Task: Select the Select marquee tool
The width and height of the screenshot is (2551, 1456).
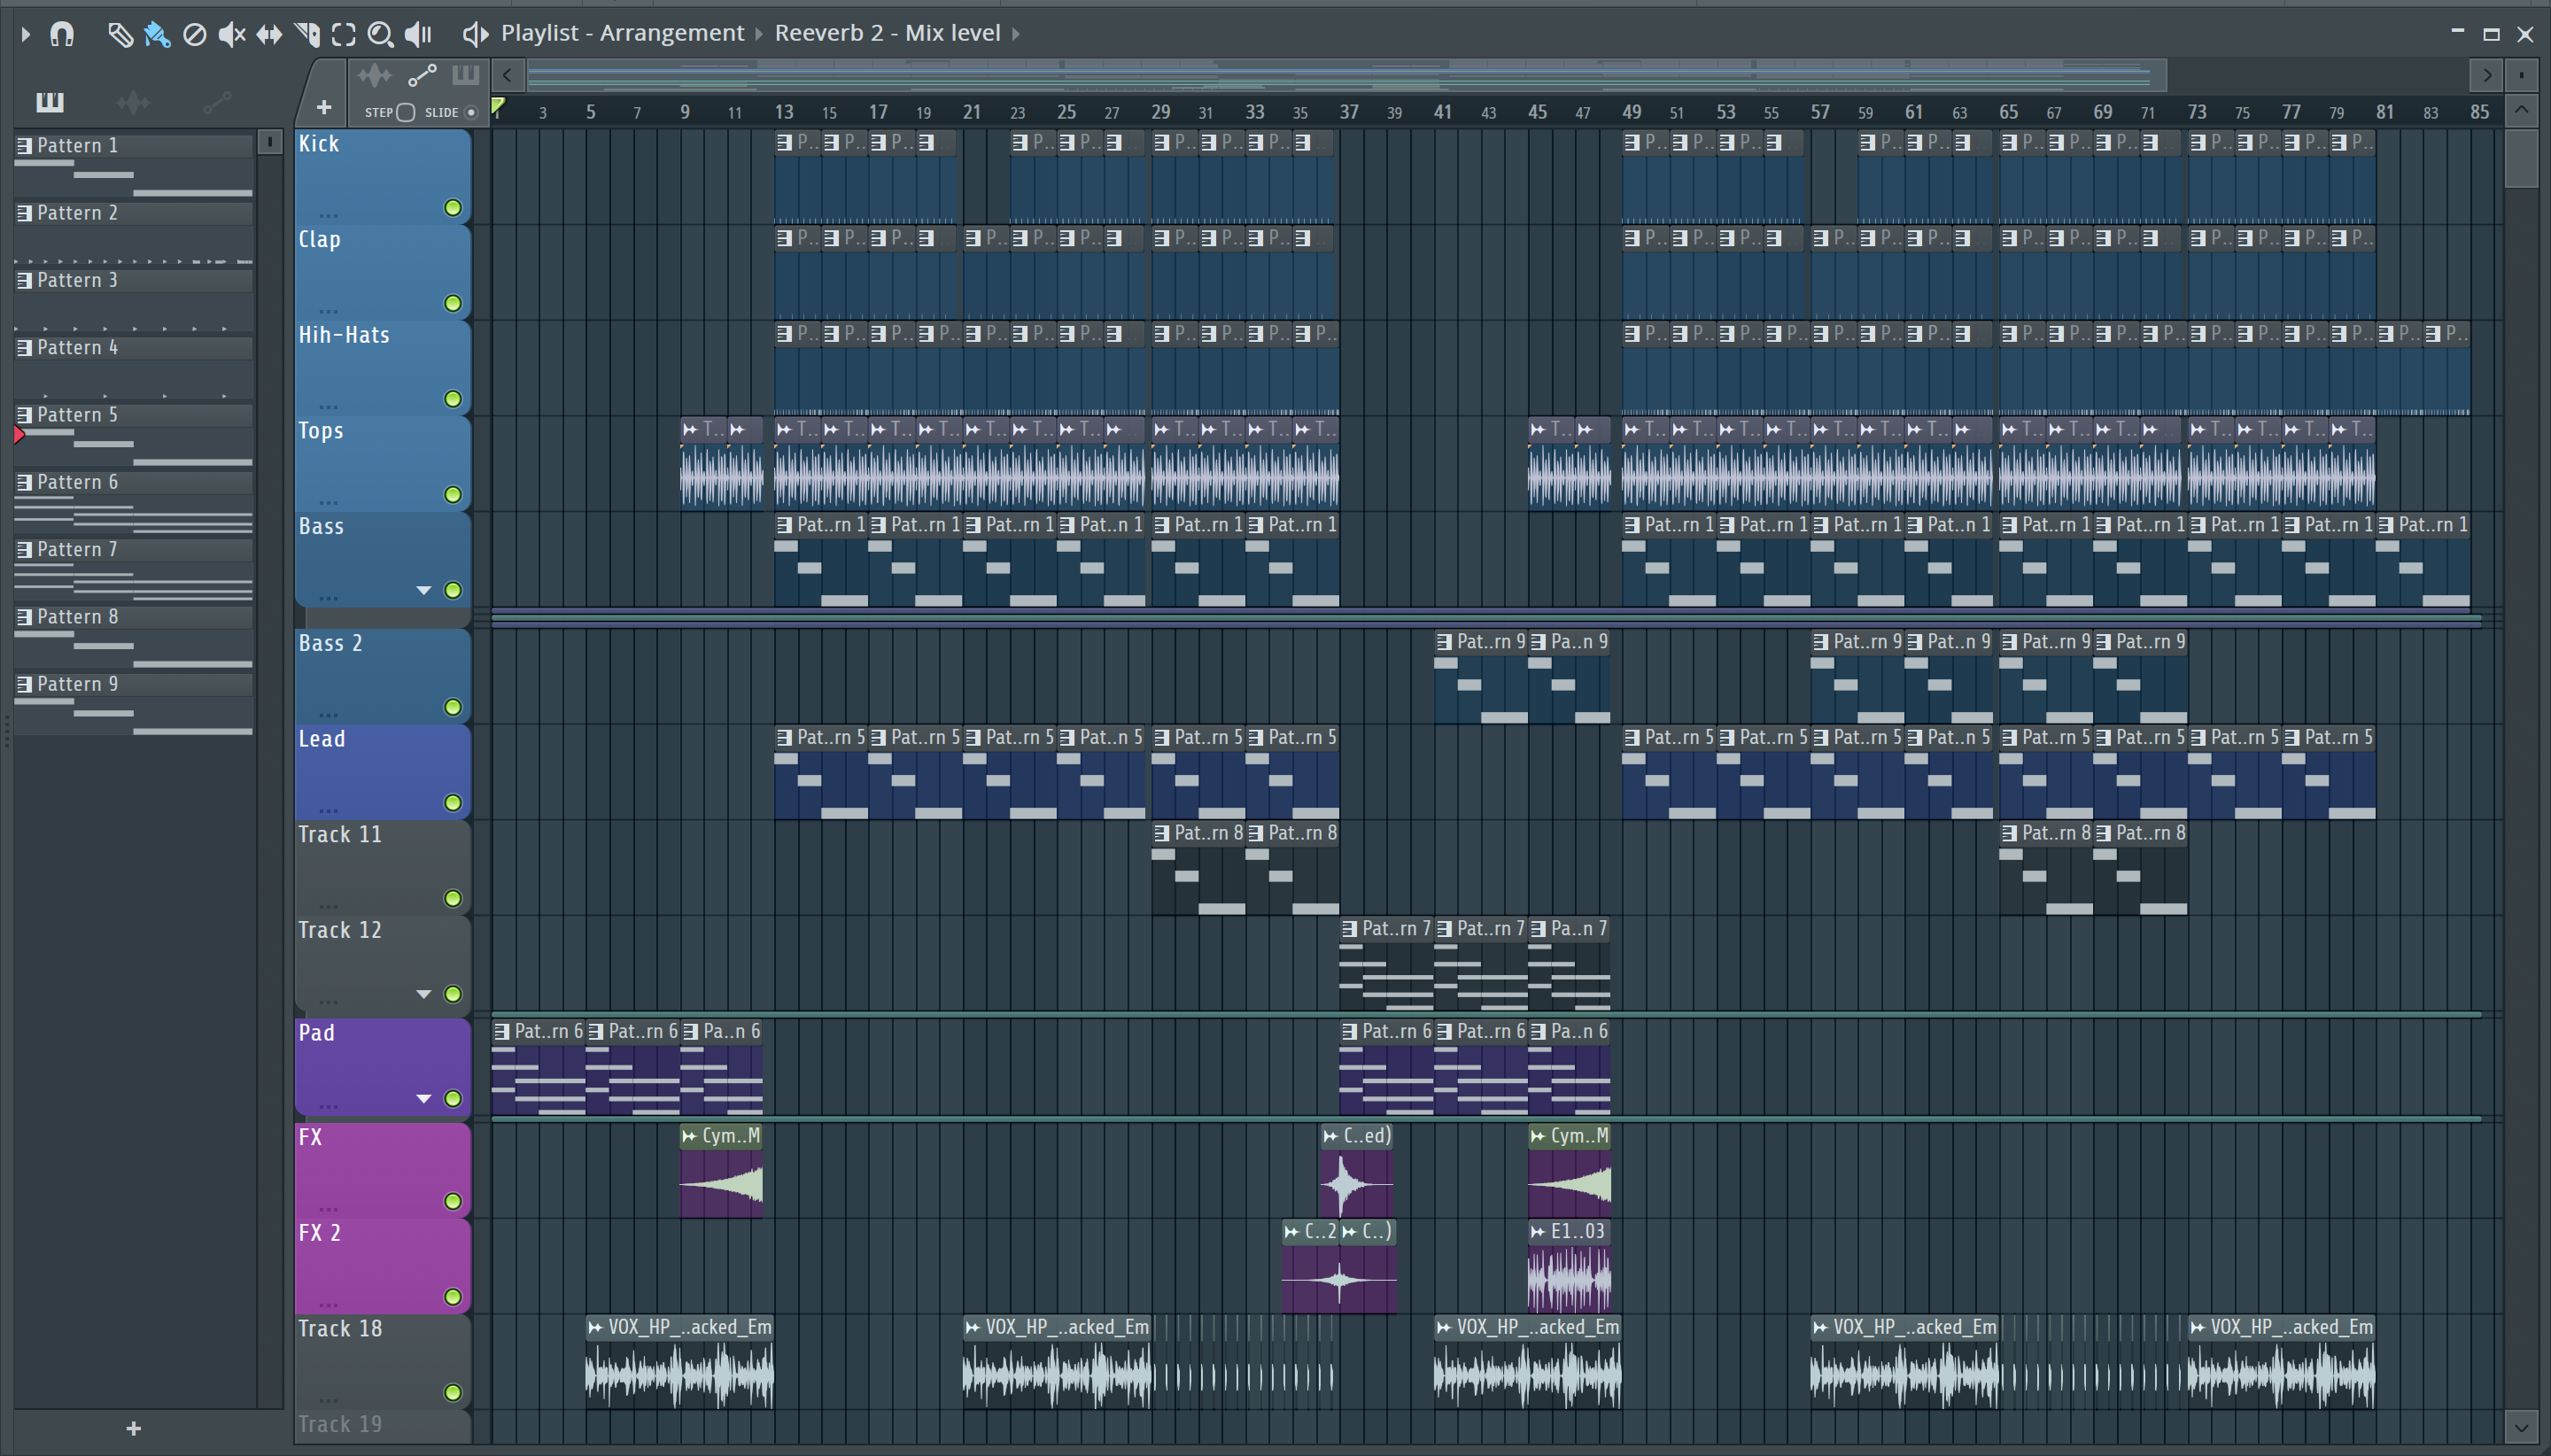Action: 343,34
